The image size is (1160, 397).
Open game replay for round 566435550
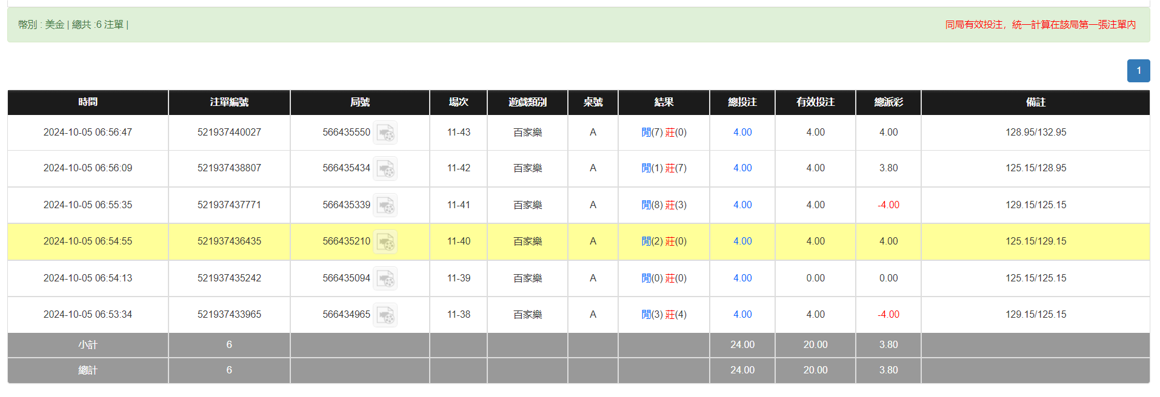385,133
